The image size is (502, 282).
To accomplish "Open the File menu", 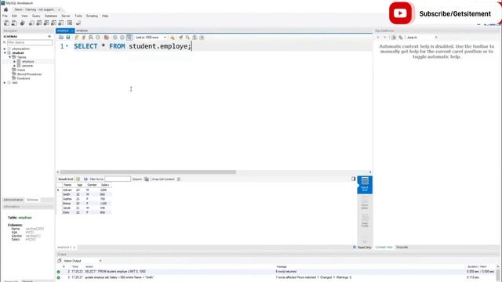I will 5,16.
